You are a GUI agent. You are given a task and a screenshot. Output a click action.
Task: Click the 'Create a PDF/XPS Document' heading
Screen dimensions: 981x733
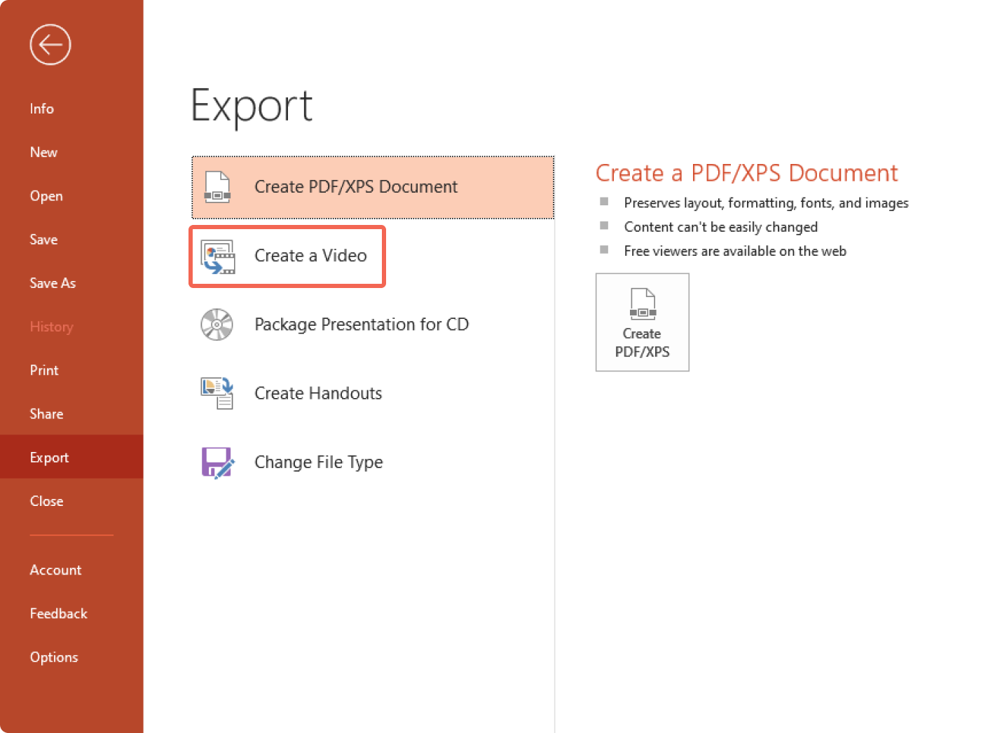(747, 173)
